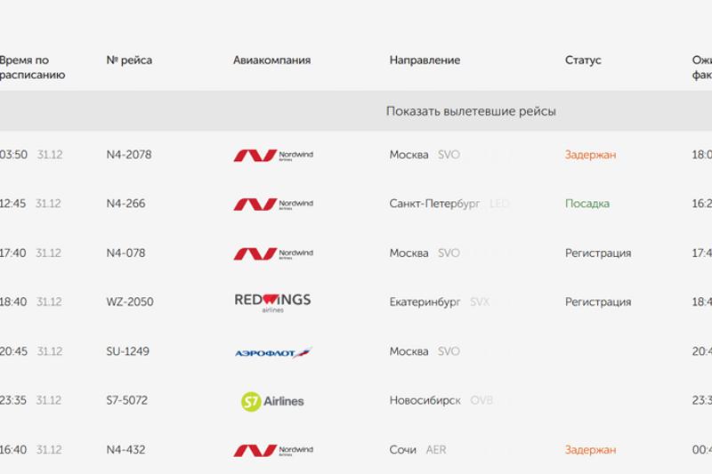
Task: Click Nordwind logo for flight N4-078
Action: 273,253
